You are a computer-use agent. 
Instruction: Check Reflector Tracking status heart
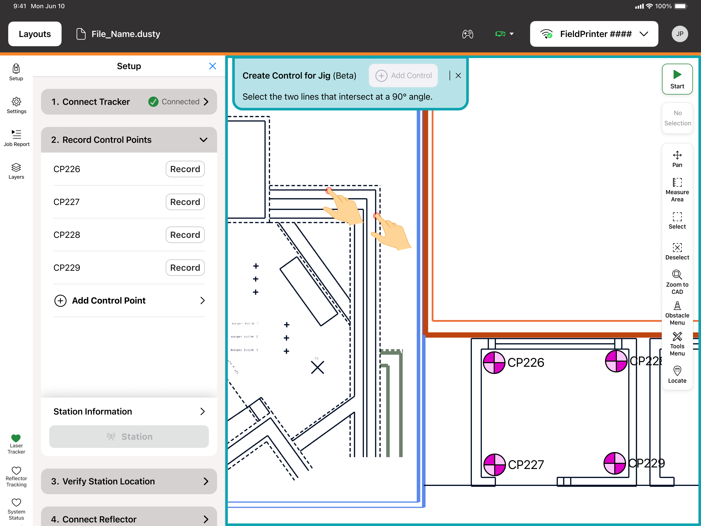pos(16,476)
